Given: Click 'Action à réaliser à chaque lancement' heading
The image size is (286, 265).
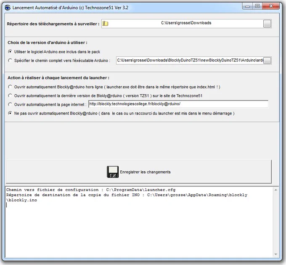Looking at the screenshot, I should tap(58, 78).
